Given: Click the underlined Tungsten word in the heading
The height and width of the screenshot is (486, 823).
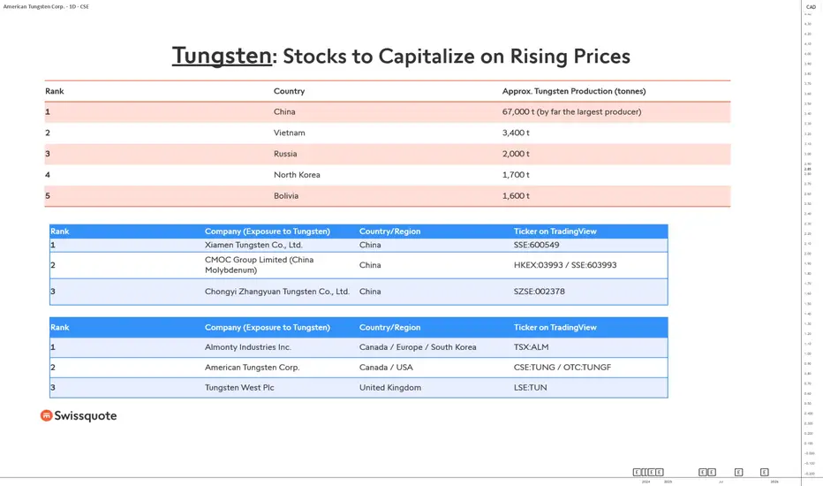Looking at the screenshot, I should tap(222, 57).
